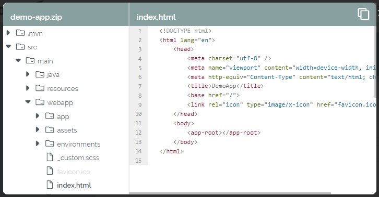Select the assets tree label
Screen dimensions: 379x197
click(67, 130)
